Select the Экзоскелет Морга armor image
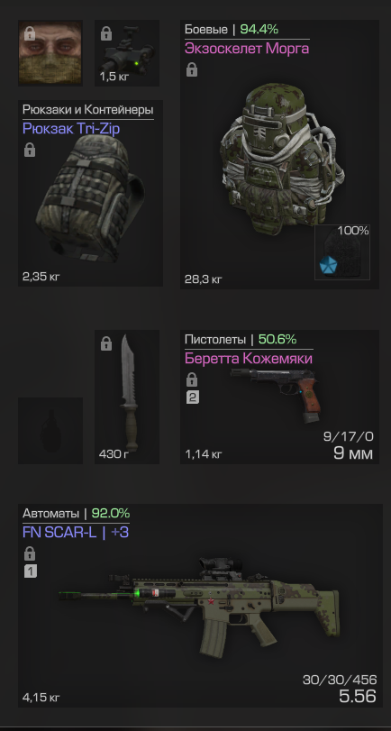This screenshot has height=731, width=391. (283, 157)
